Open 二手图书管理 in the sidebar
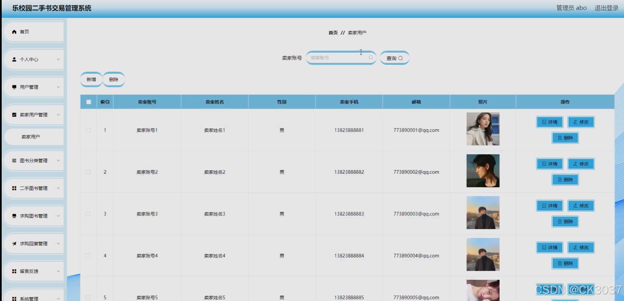 pos(33,188)
